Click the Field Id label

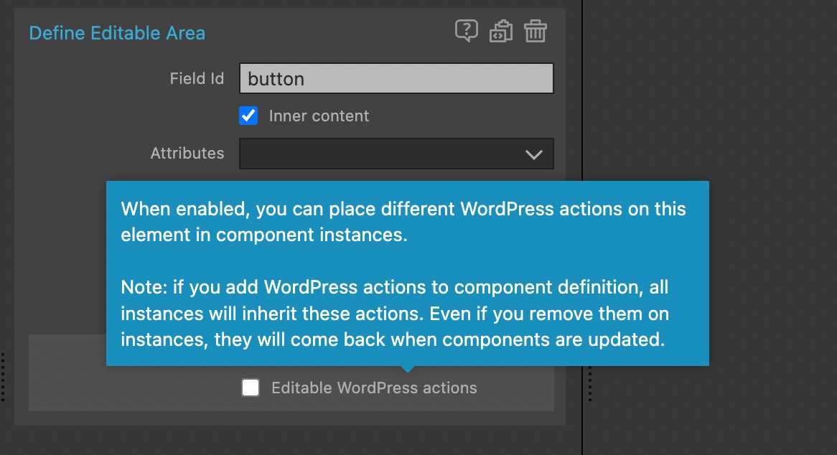click(197, 78)
